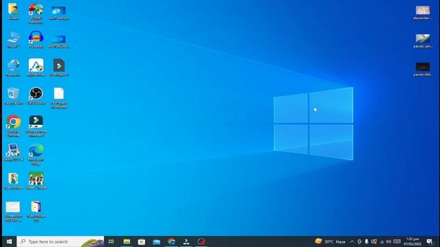Click the touch keyboard tray icon
Image resolution: width=440 pixels, height=247 pixels.
pyautogui.click(x=397, y=242)
